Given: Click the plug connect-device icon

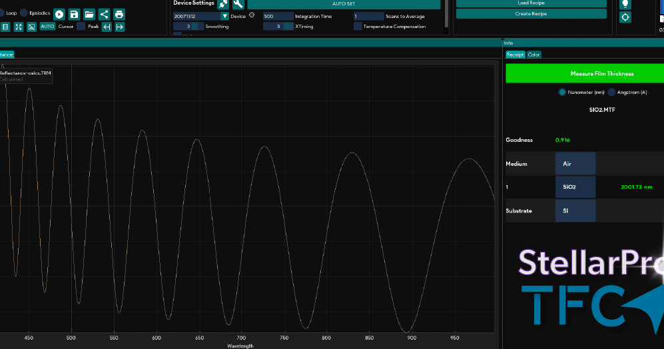Looking at the screenshot, I should point(223,4).
